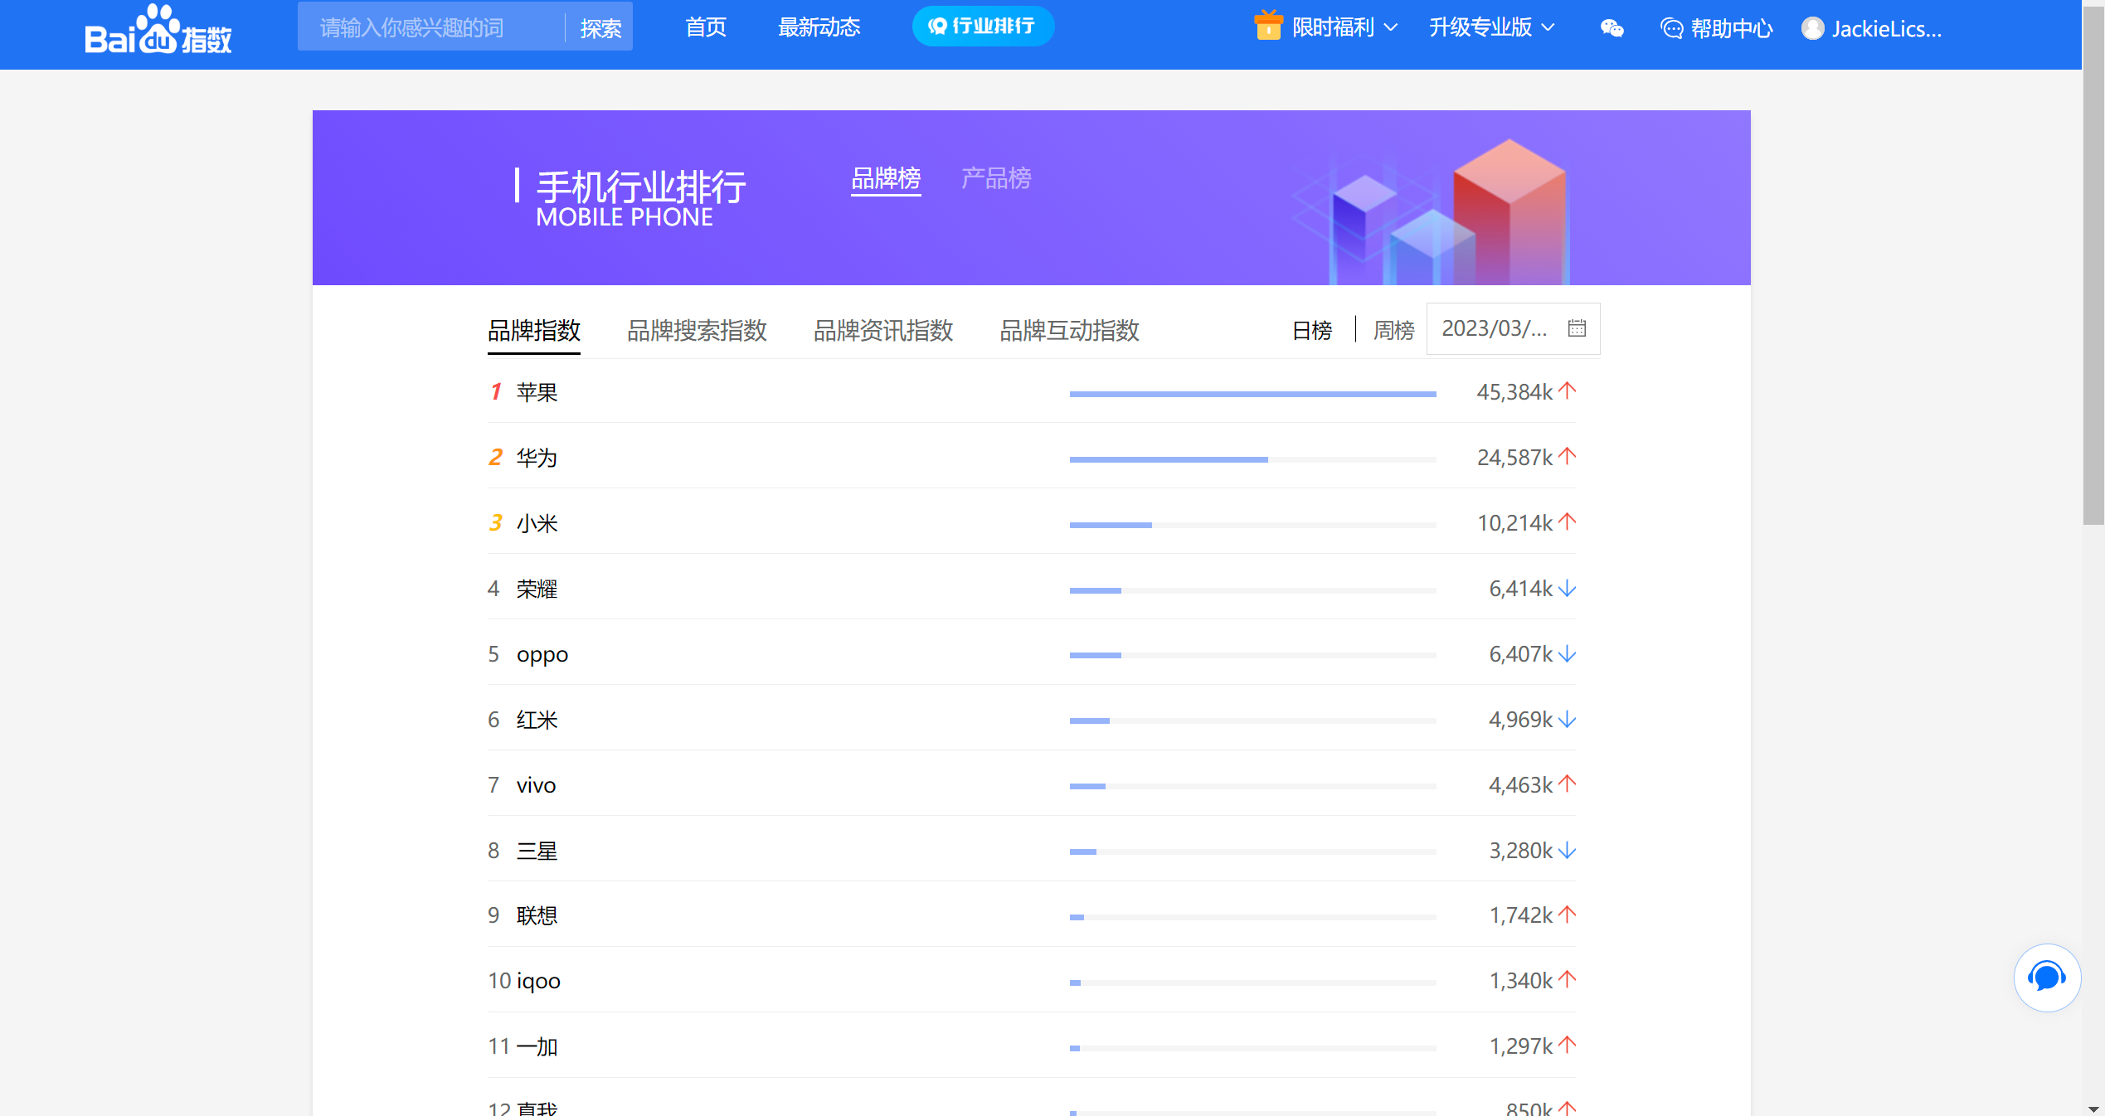Open the oppo brand row
The width and height of the screenshot is (2105, 1116).
point(1031,653)
